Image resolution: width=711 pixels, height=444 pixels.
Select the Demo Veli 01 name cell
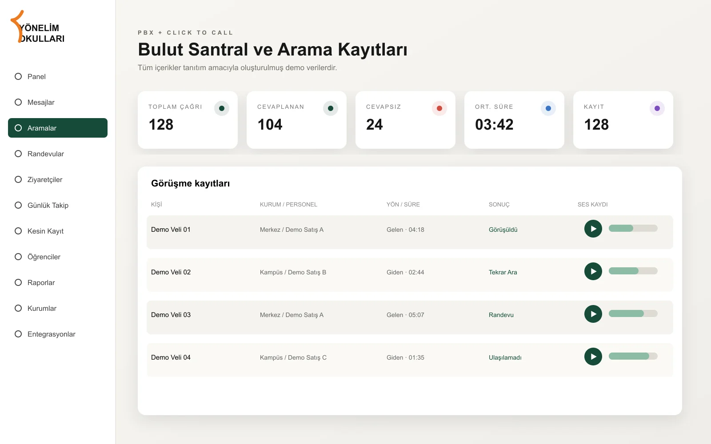pos(171,230)
